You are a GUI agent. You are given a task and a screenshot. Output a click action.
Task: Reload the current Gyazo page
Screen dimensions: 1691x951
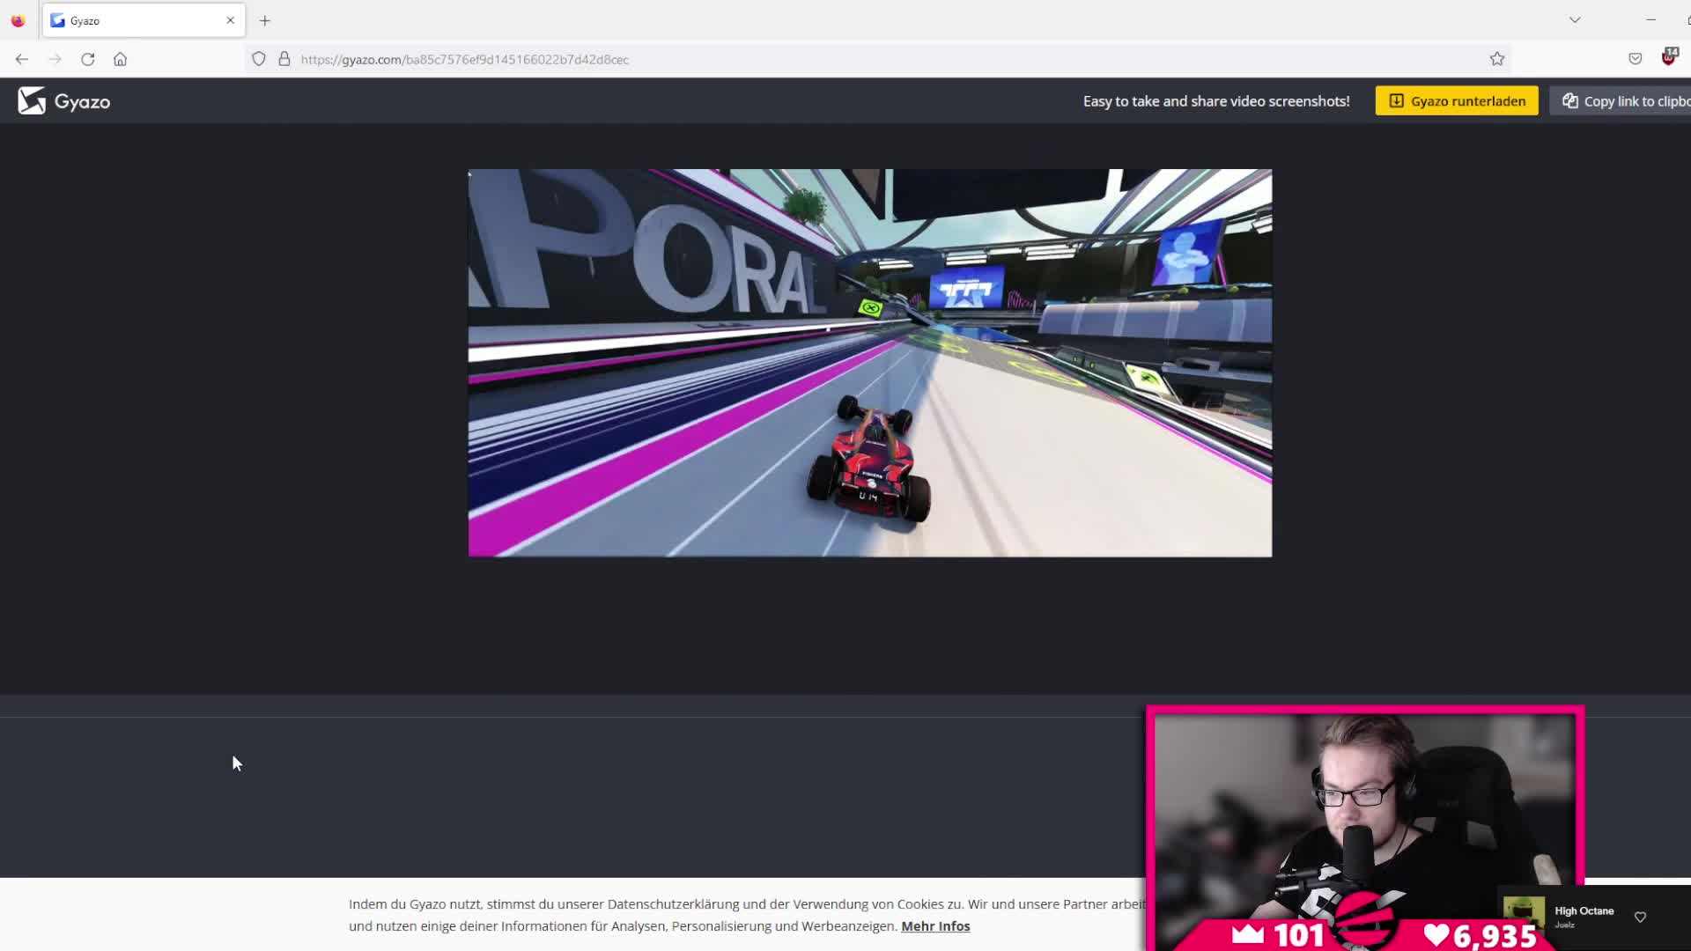[x=87, y=59]
